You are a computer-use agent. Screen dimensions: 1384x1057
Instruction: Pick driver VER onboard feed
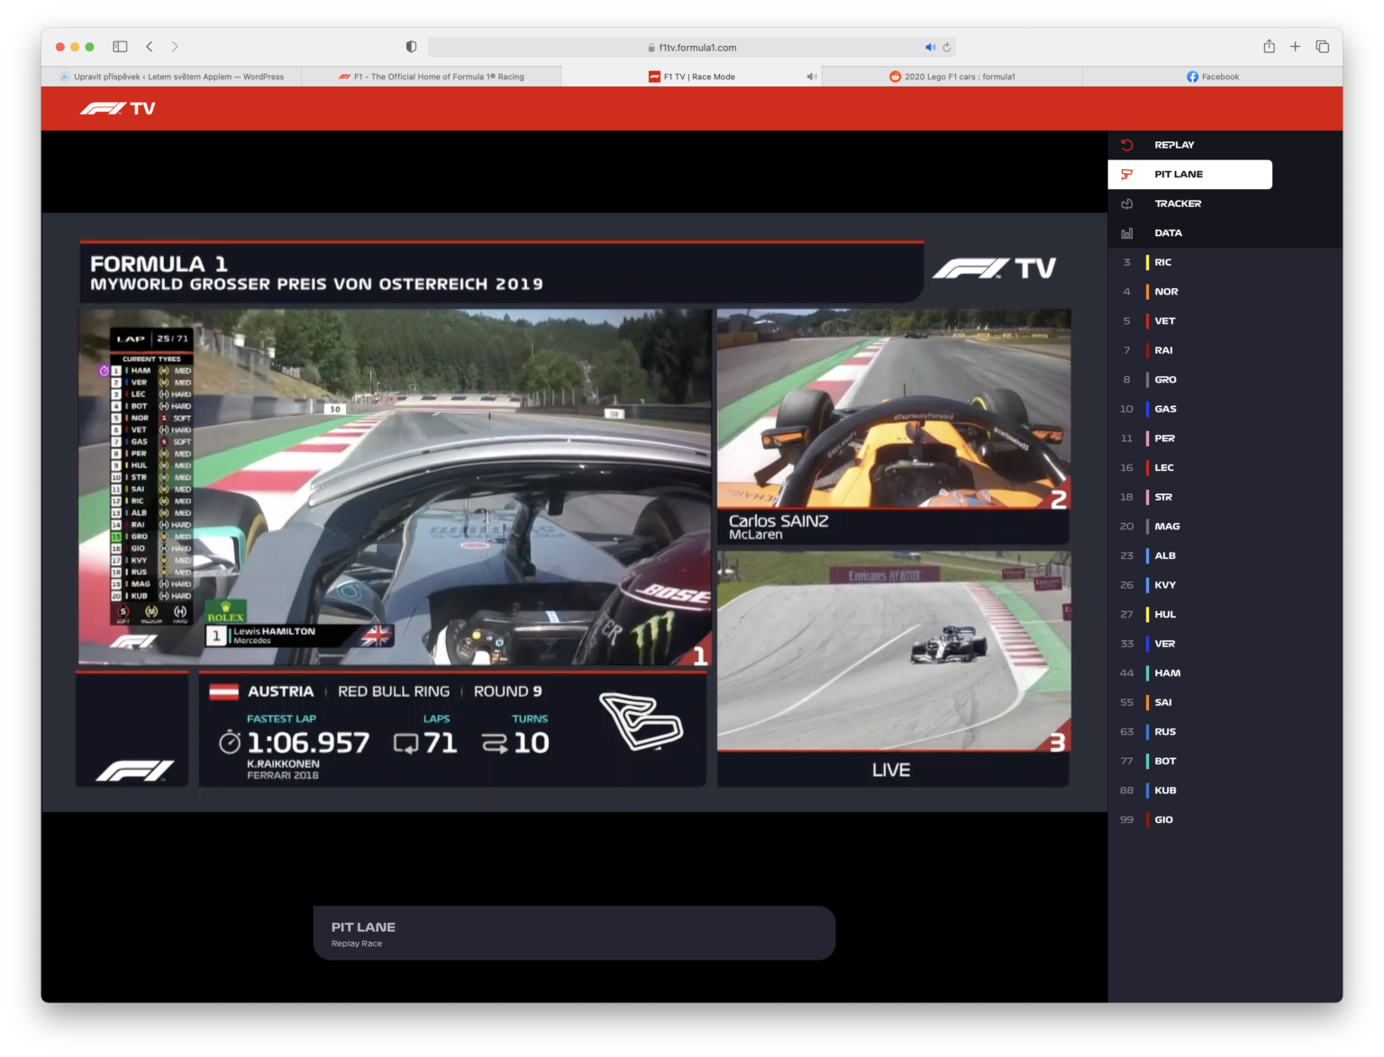pyautogui.click(x=1189, y=644)
